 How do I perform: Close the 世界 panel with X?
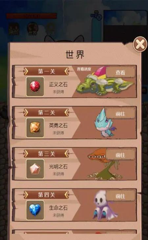click(x=140, y=44)
